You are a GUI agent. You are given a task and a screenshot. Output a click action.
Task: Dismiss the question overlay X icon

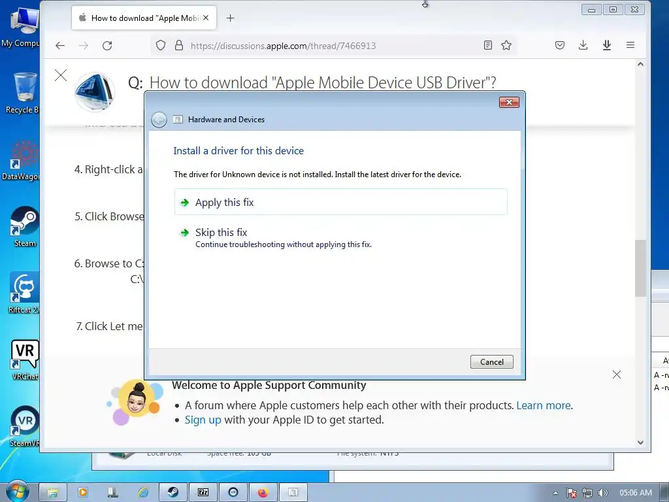[x=61, y=76]
